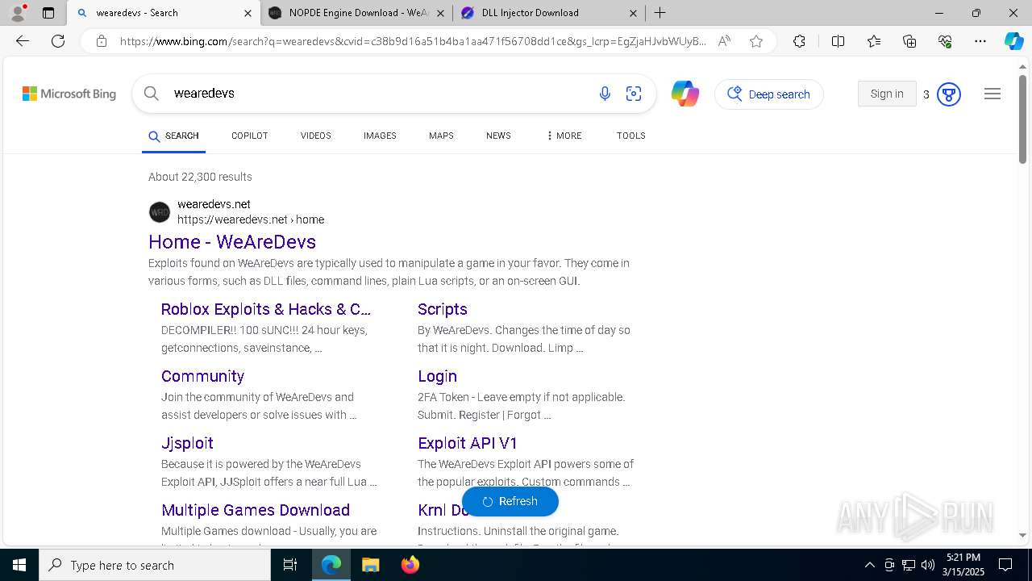Click the Deep search button
Image resolution: width=1032 pixels, height=581 pixels.
[769, 94]
